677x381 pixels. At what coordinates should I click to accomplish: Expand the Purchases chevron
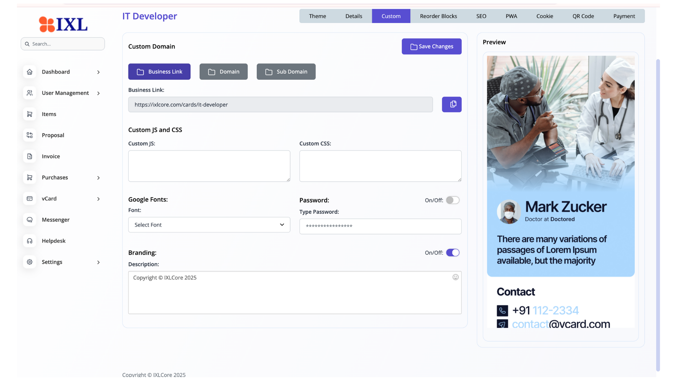point(98,178)
